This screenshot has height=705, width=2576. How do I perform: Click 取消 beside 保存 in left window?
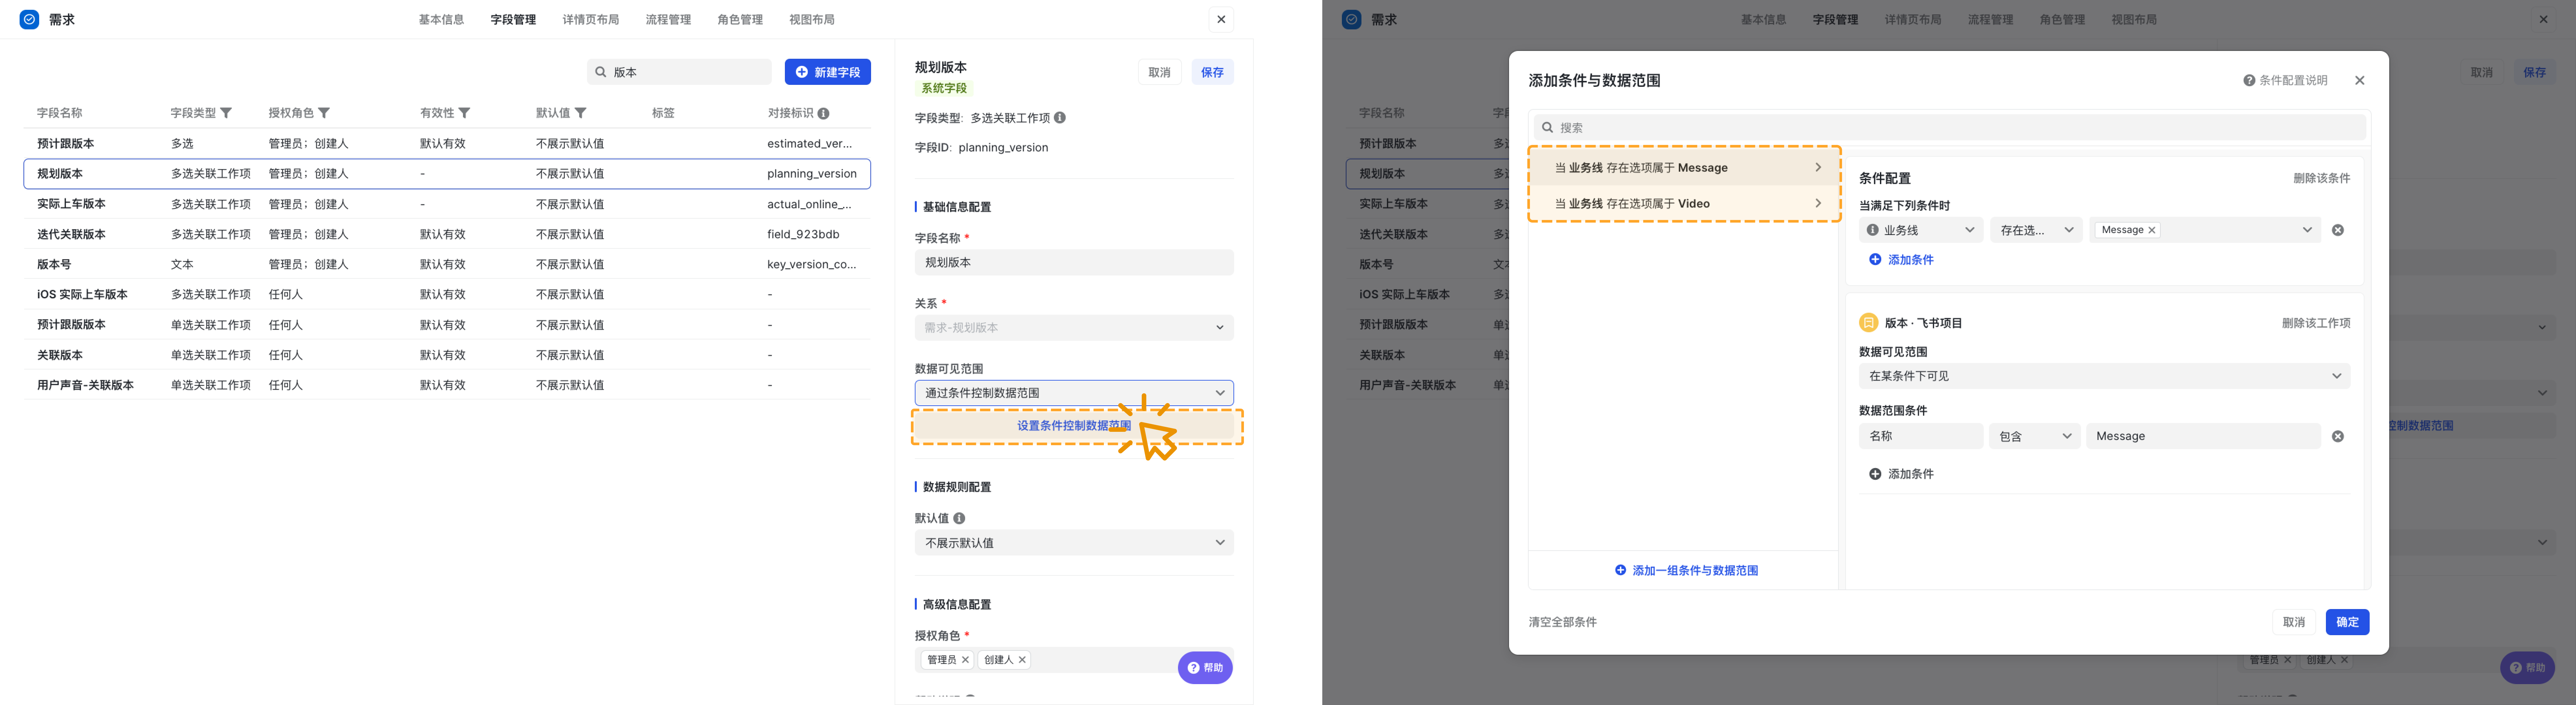(x=1160, y=72)
